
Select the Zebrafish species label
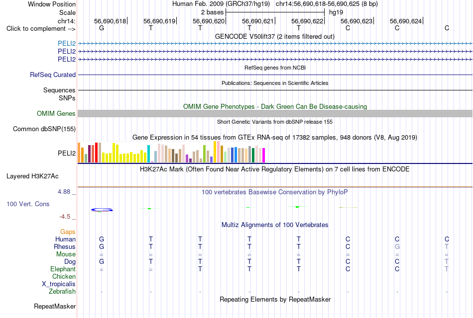[62, 292]
